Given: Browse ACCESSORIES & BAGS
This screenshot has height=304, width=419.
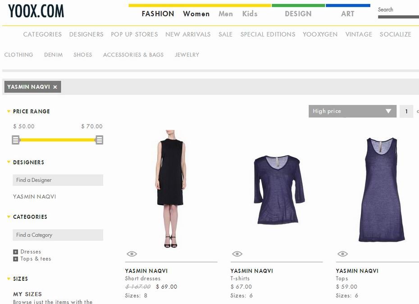Looking at the screenshot, I should (x=133, y=55).
